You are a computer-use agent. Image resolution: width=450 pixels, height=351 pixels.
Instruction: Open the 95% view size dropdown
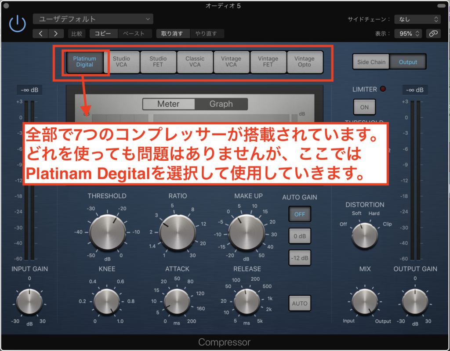[x=409, y=33]
